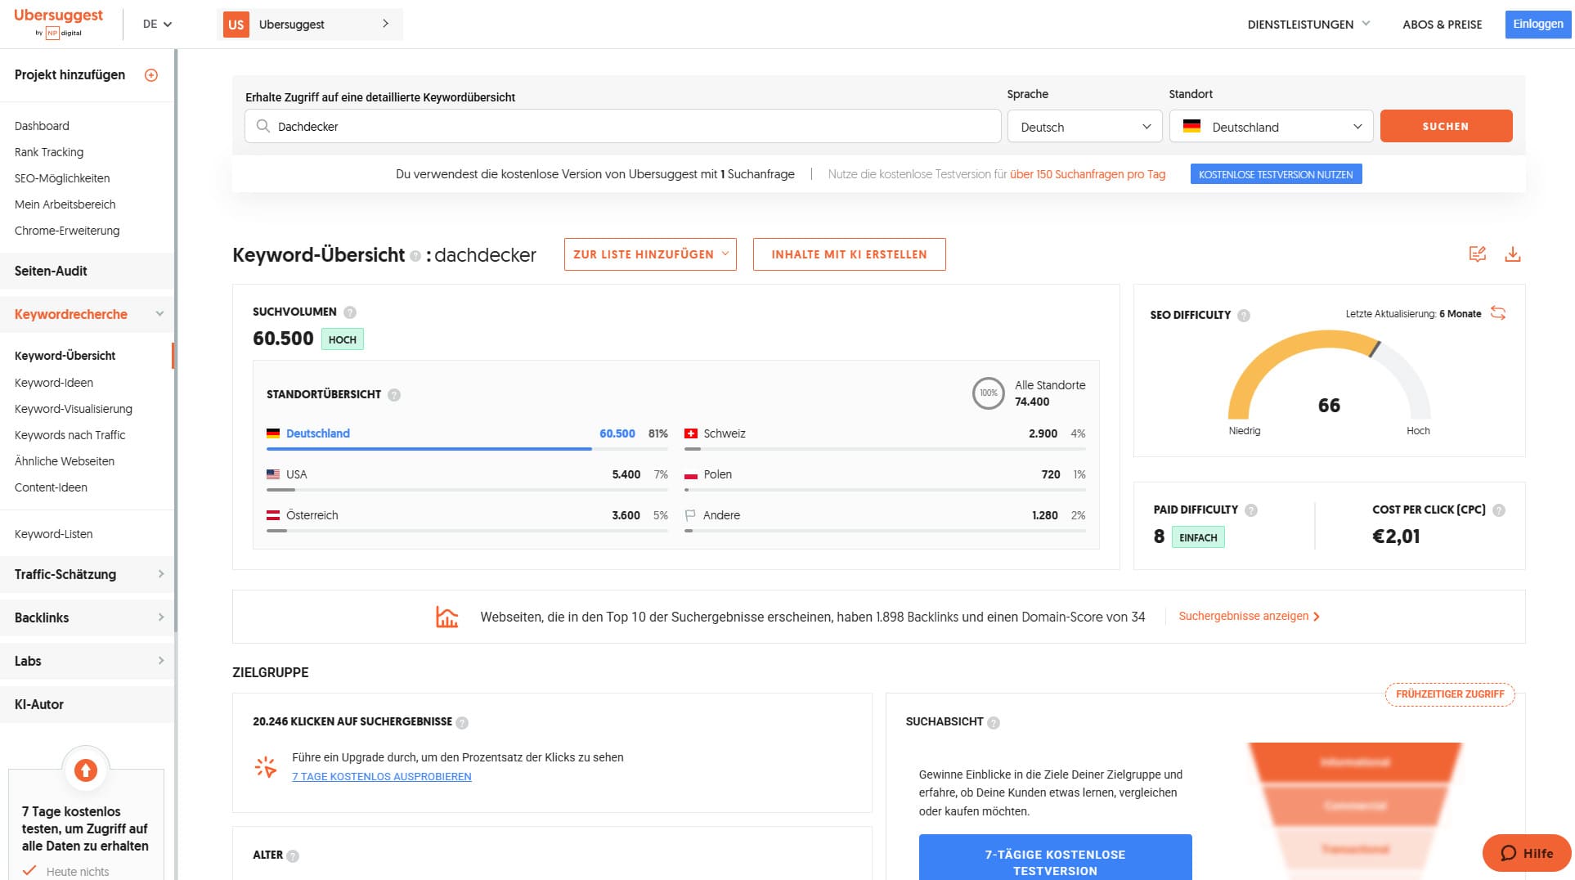Click the EINFACH paid difficulty badge
This screenshot has height=880, width=1575.
1198,537
